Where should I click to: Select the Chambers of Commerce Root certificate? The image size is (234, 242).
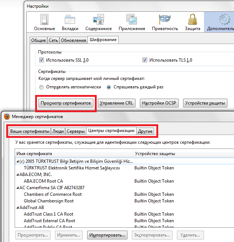[x=53, y=194]
